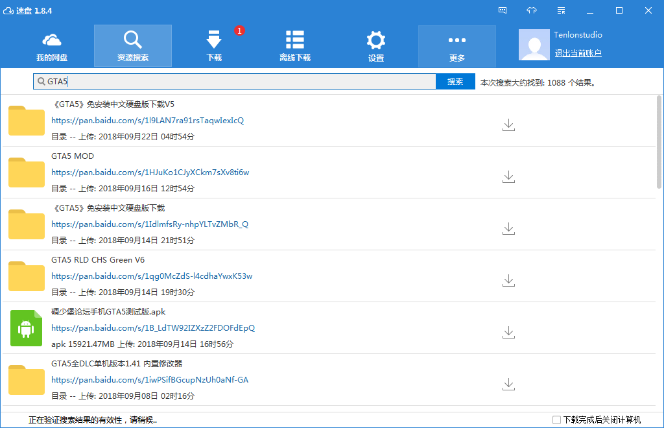
Task: Click the Tenlonstudio user avatar
Action: (534, 45)
